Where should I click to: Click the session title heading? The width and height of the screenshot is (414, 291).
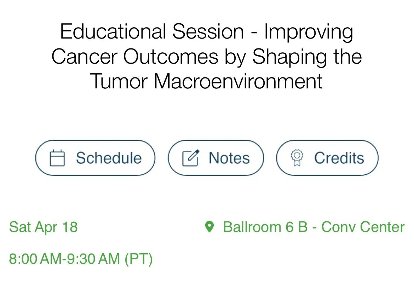click(207, 57)
